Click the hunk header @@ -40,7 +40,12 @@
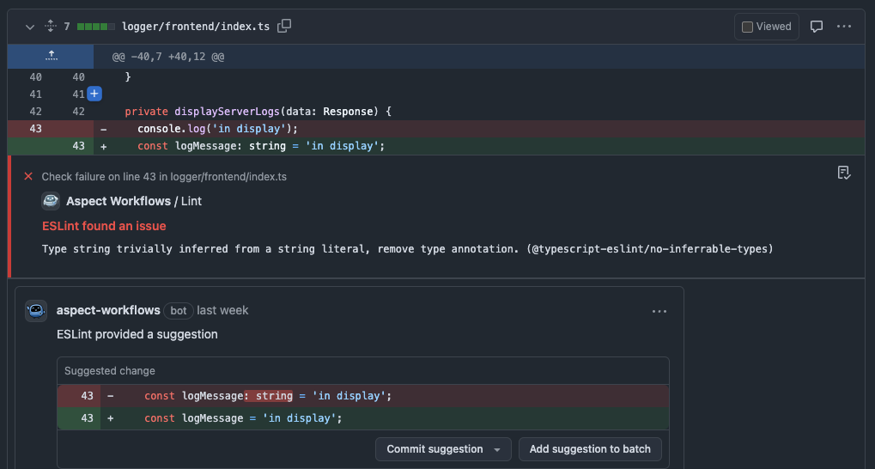Image resolution: width=875 pixels, height=469 pixels. (x=168, y=57)
